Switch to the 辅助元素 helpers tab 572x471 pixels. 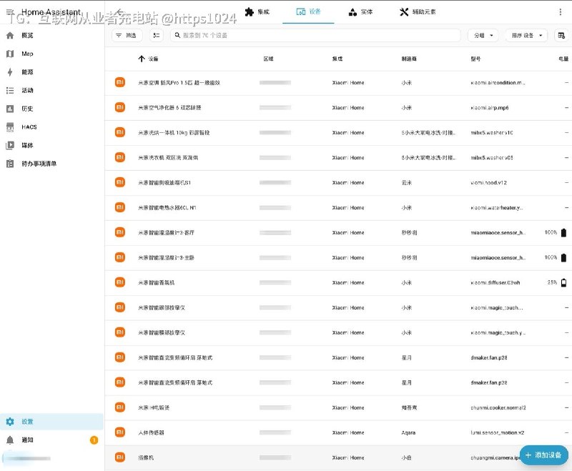[x=418, y=11]
